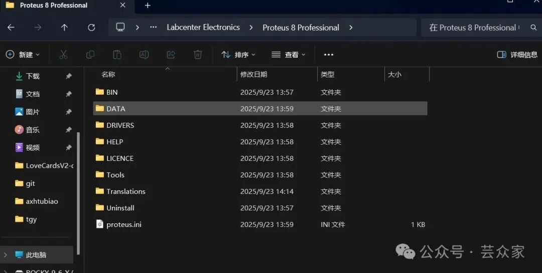This screenshot has height=273, width=542.
Task: Open the View (查看) dropdown
Action: tap(288, 55)
